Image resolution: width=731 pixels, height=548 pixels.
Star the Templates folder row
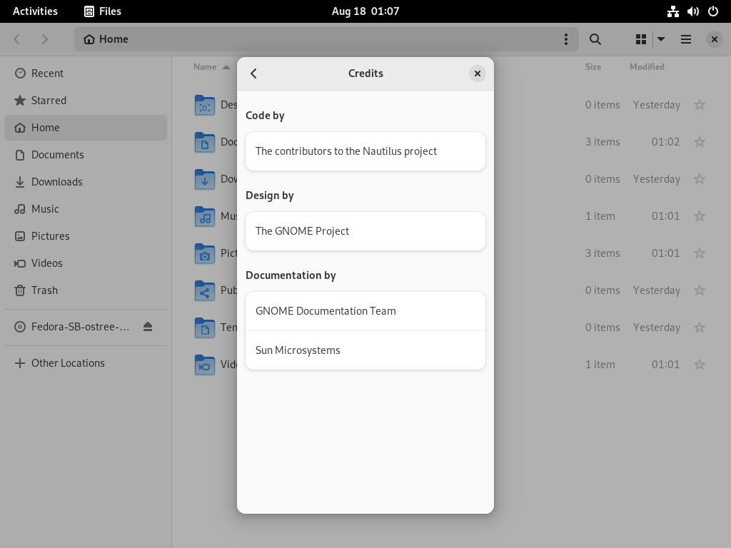[700, 327]
